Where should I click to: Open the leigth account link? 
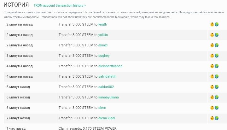103,24
